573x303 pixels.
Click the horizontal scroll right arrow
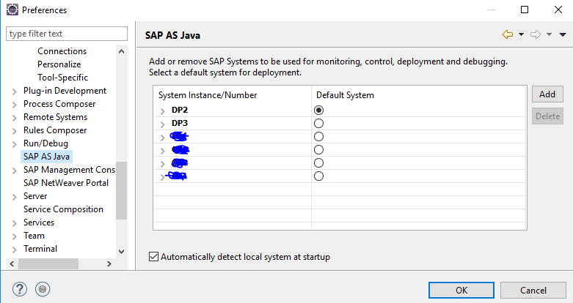pyautogui.click(x=109, y=263)
